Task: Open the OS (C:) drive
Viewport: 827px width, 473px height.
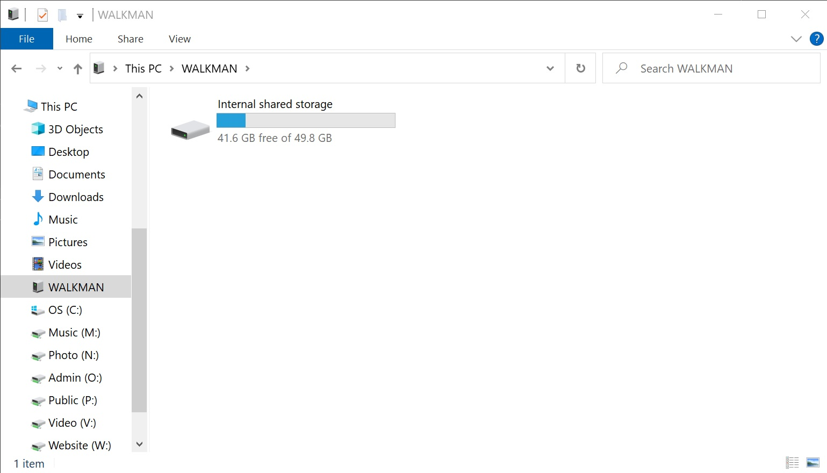Action: [x=65, y=310]
